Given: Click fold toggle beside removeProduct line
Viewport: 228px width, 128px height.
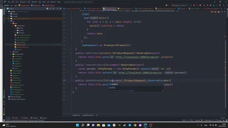Looking at the screenshot, I should point(71,65).
